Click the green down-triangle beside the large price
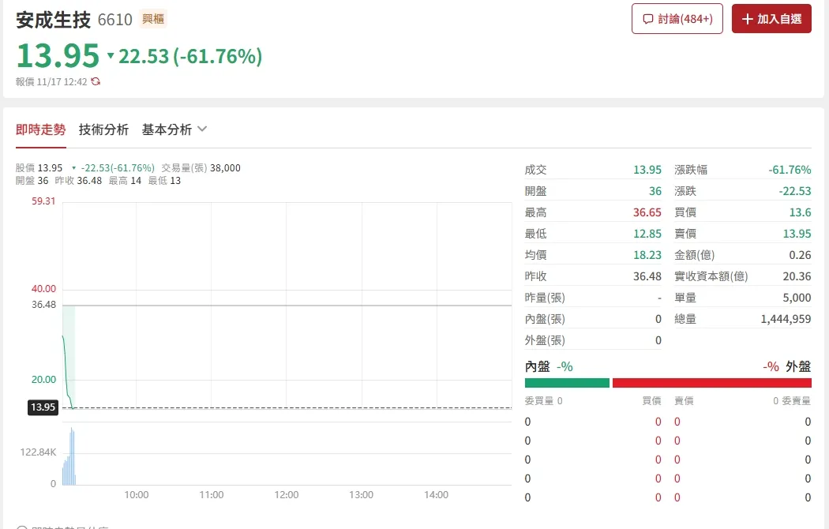 pos(111,56)
